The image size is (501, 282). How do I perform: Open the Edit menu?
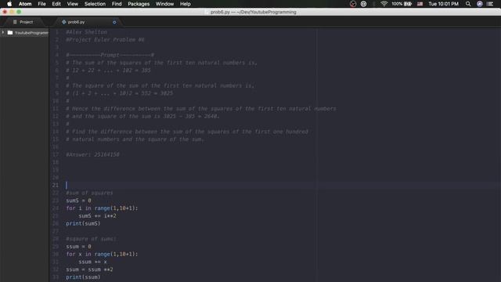[x=56, y=4]
